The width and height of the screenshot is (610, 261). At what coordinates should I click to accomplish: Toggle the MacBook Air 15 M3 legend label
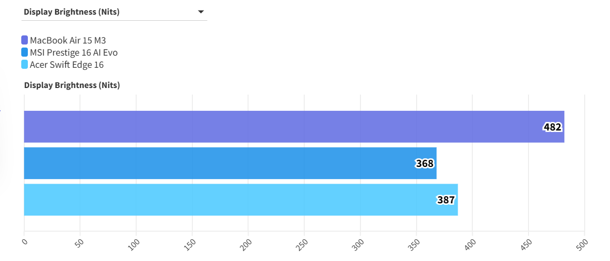coord(68,40)
